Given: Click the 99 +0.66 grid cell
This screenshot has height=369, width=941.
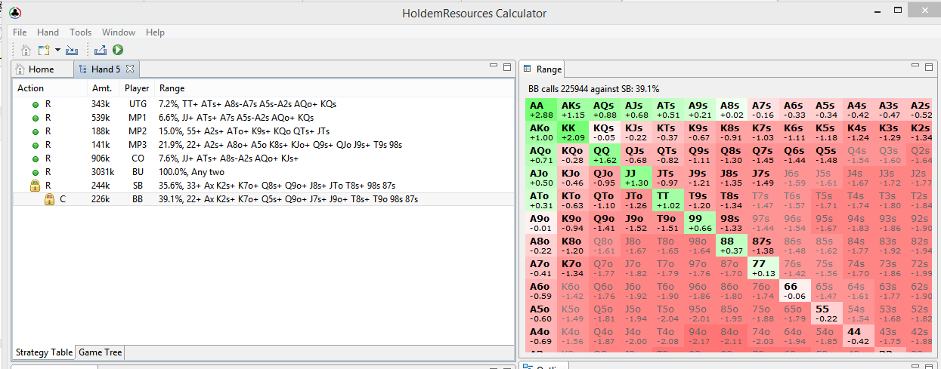Looking at the screenshot, I should click(x=699, y=223).
